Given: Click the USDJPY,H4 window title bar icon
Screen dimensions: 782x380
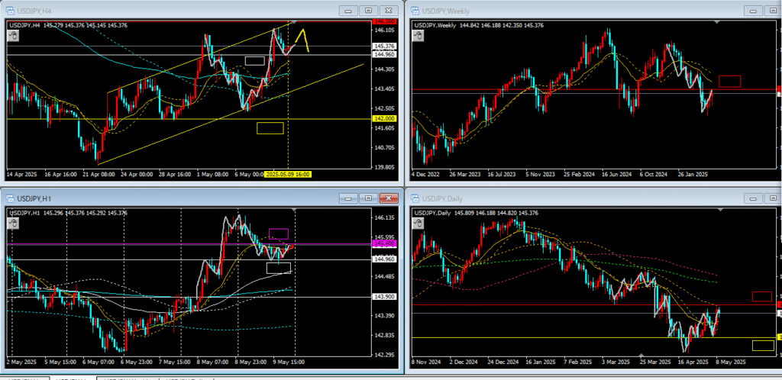Looking at the screenshot, I should [x=9, y=11].
